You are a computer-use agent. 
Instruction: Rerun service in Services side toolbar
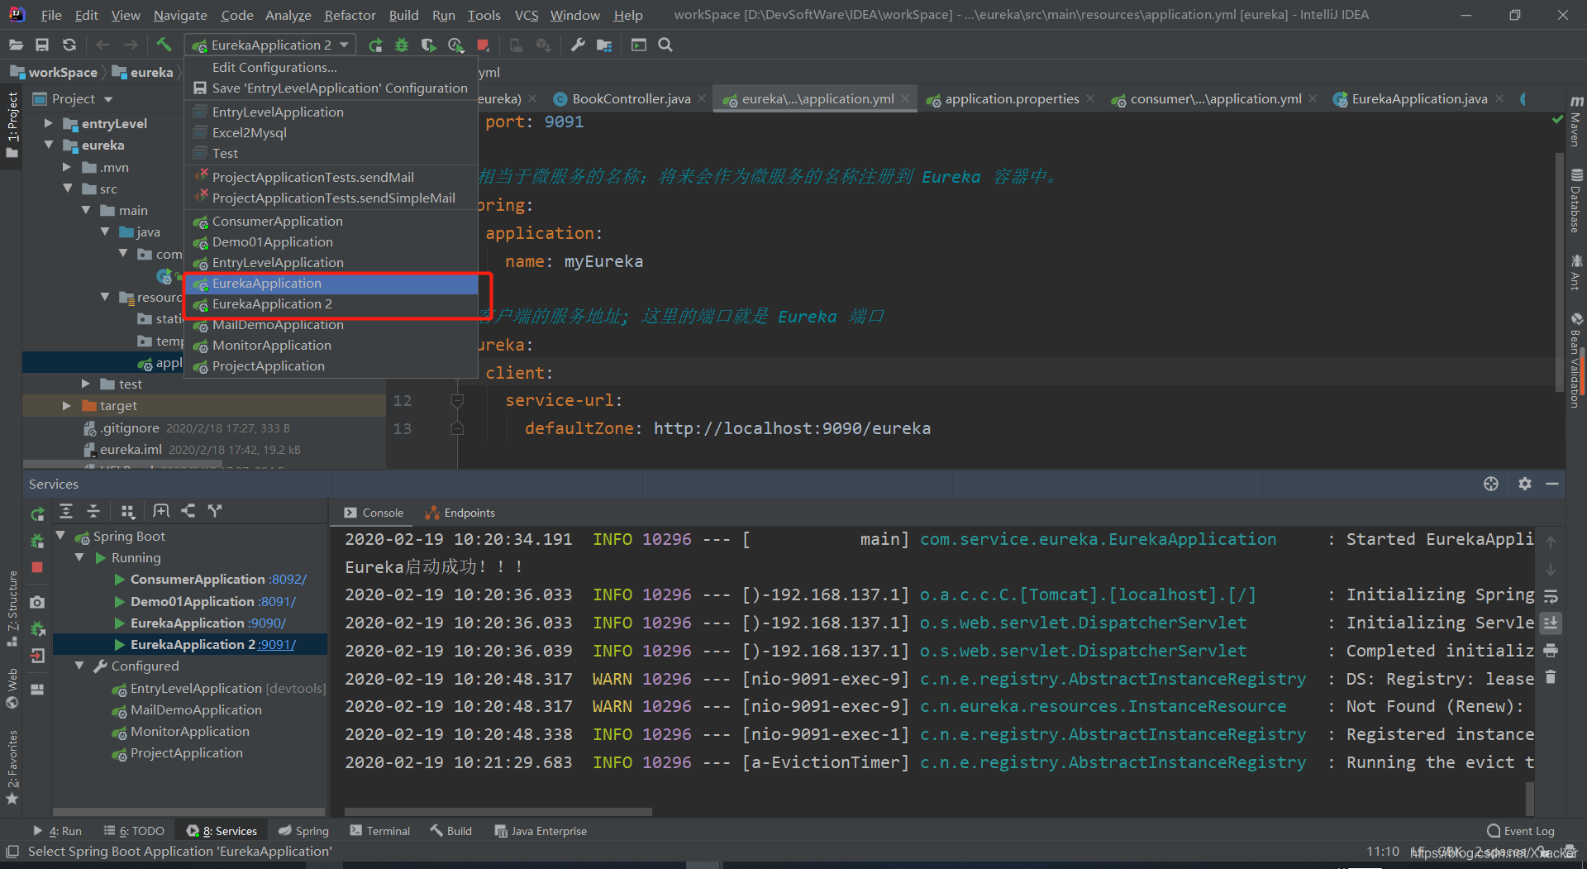click(37, 514)
